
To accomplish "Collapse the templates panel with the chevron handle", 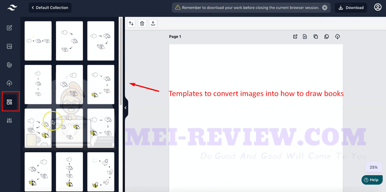I will click(125, 108).
